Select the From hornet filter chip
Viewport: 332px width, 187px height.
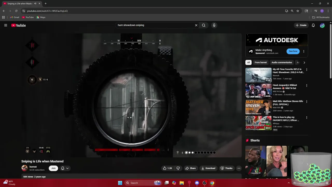[261, 62]
